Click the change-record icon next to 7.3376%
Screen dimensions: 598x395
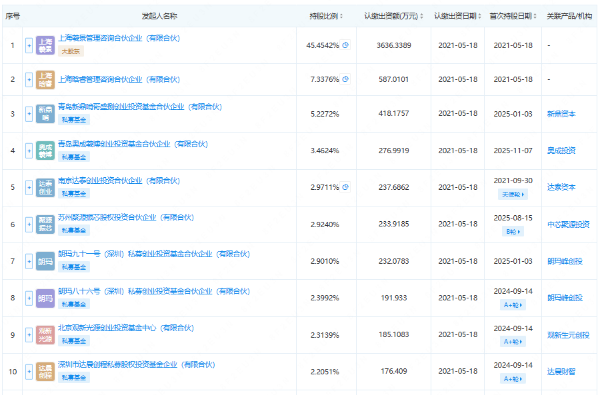click(345, 79)
